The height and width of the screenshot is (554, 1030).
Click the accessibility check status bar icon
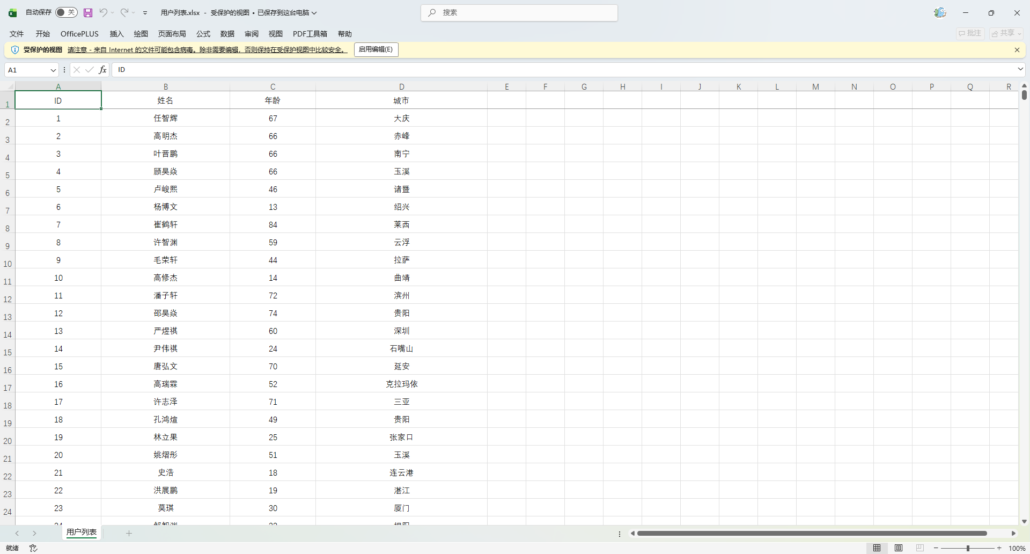33,548
